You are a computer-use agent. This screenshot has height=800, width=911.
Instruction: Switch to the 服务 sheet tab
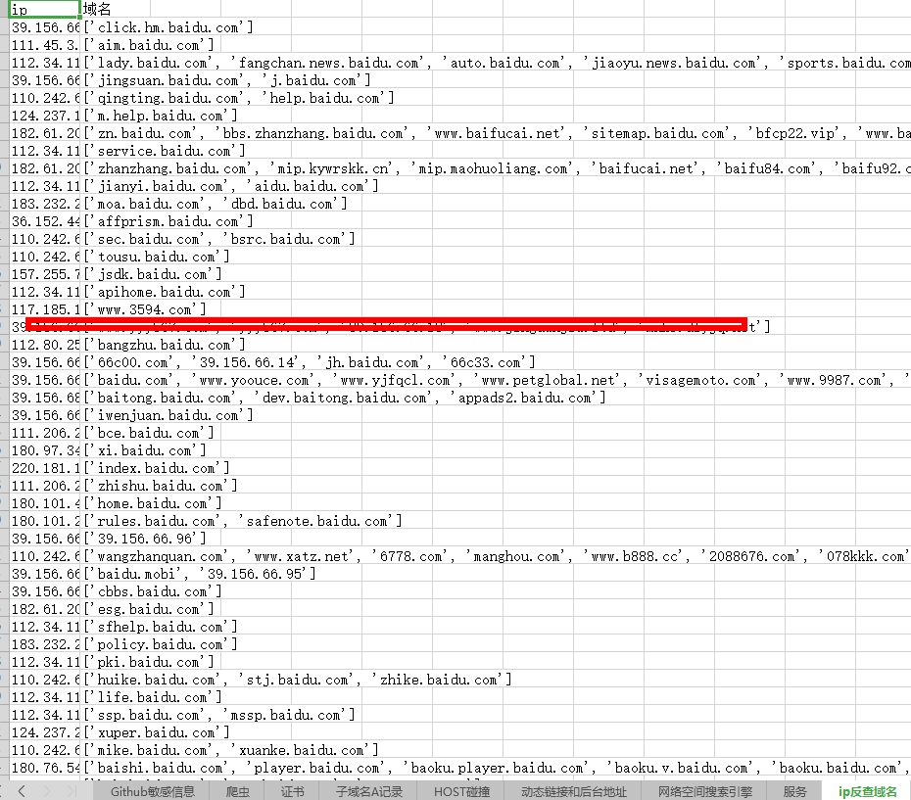[794, 791]
